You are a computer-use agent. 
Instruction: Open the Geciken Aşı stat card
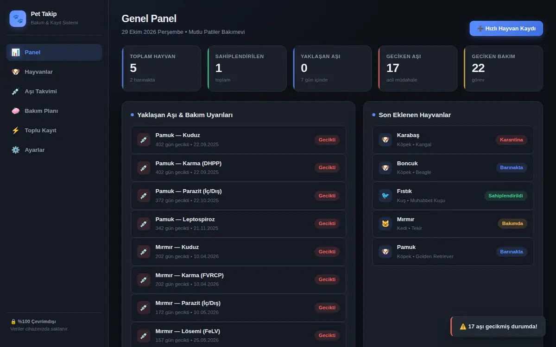(418, 68)
